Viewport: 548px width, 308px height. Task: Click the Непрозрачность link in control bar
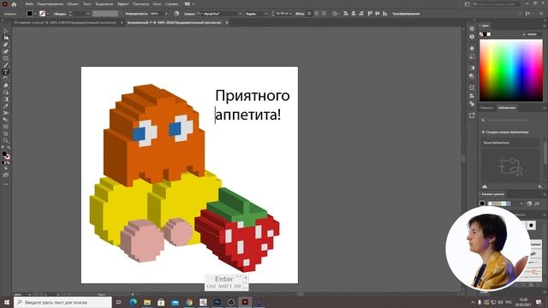[x=136, y=14]
